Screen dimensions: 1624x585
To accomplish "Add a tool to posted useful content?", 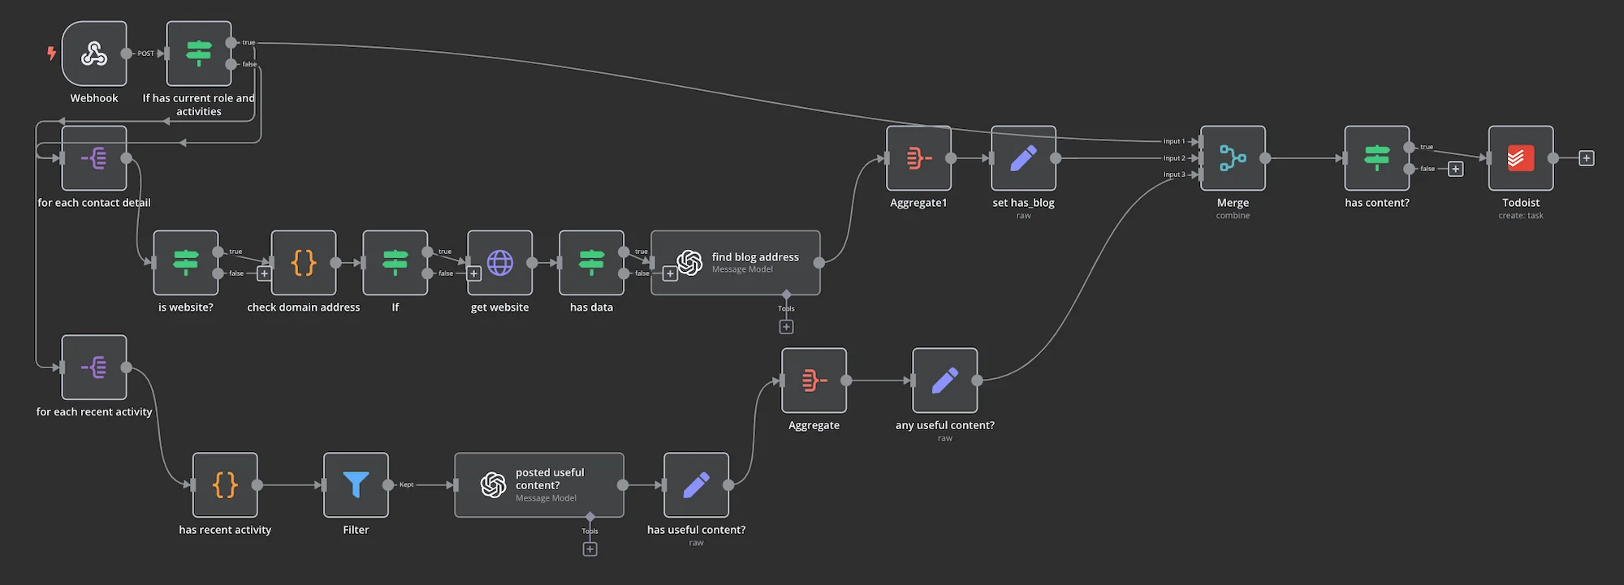I will pos(590,549).
